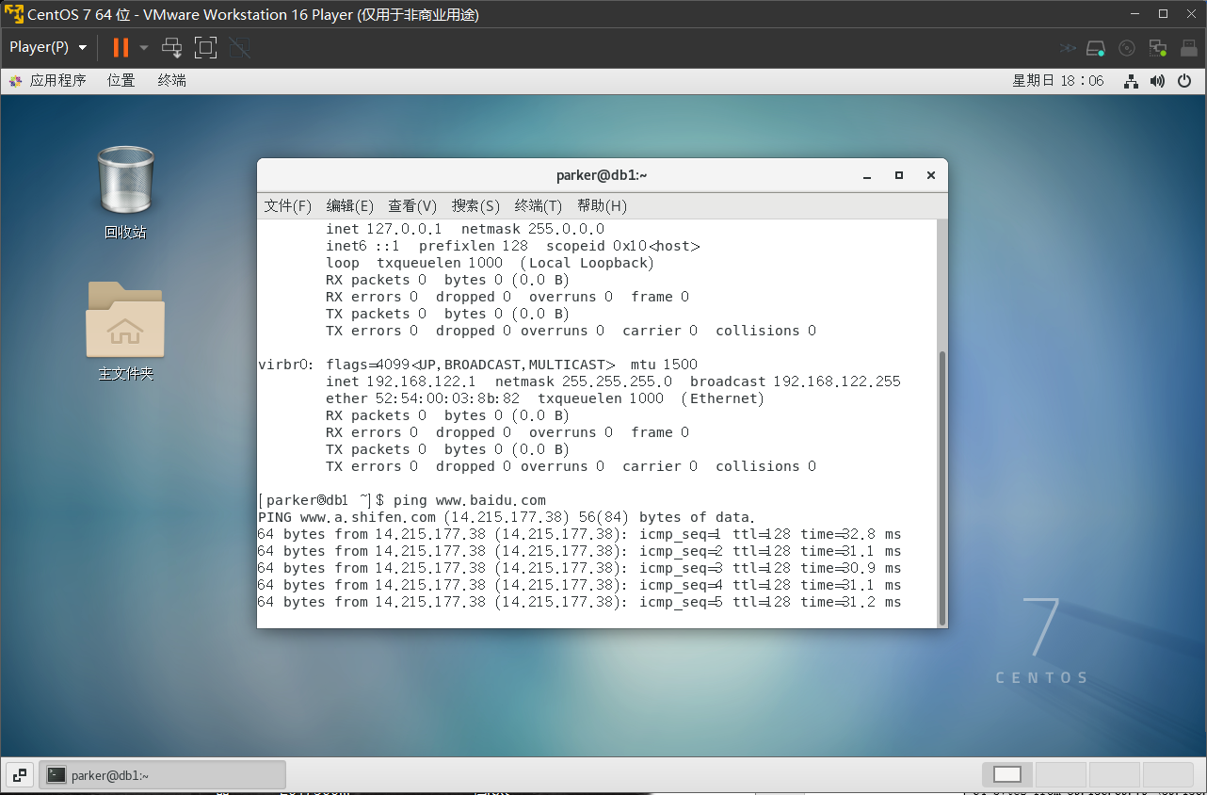This screenshot has height=795, width=1207.
Task: Click the wired network icon in the top bar
Action: coord(1131,82)
